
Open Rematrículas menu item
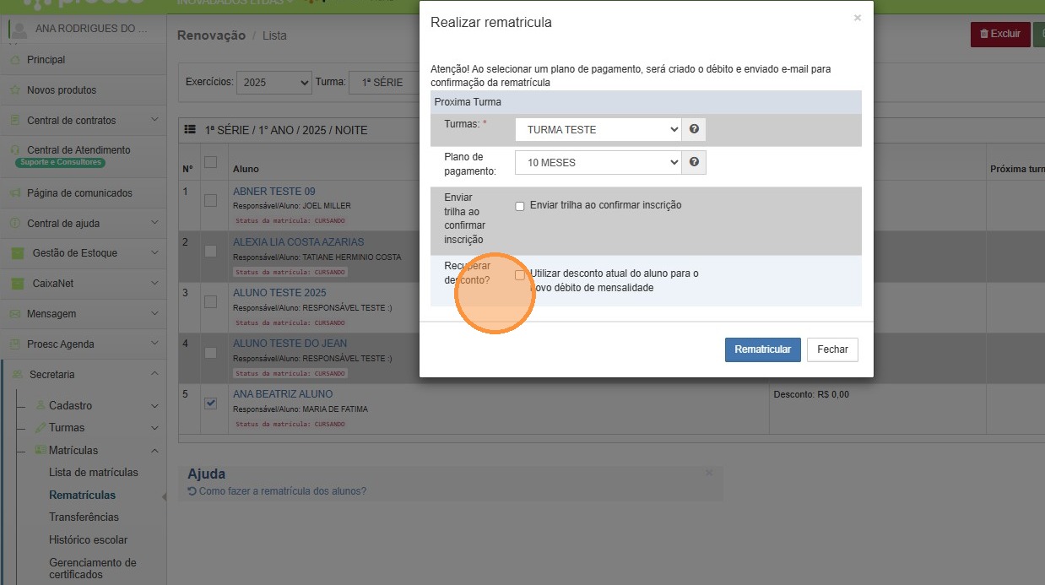tap(83, 496)
